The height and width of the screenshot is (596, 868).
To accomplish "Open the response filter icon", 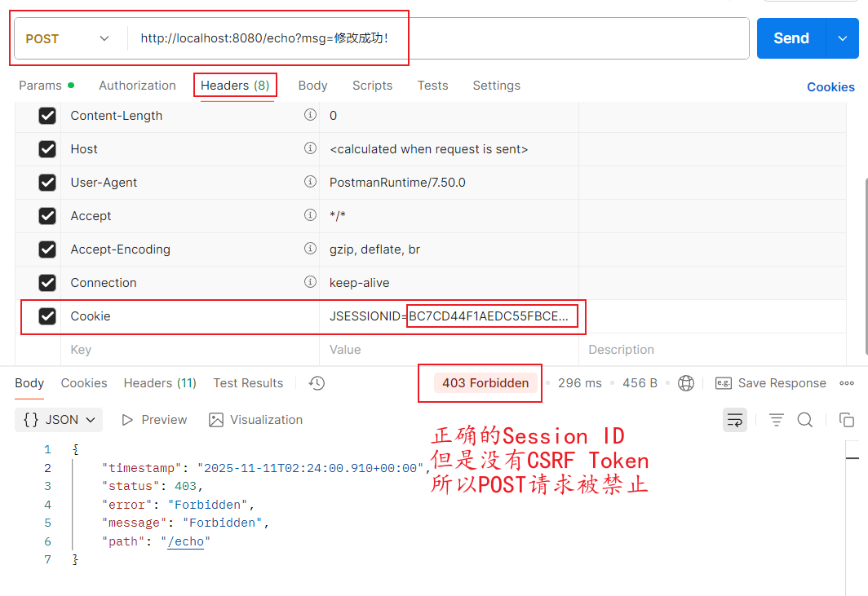I will (776, 420).
